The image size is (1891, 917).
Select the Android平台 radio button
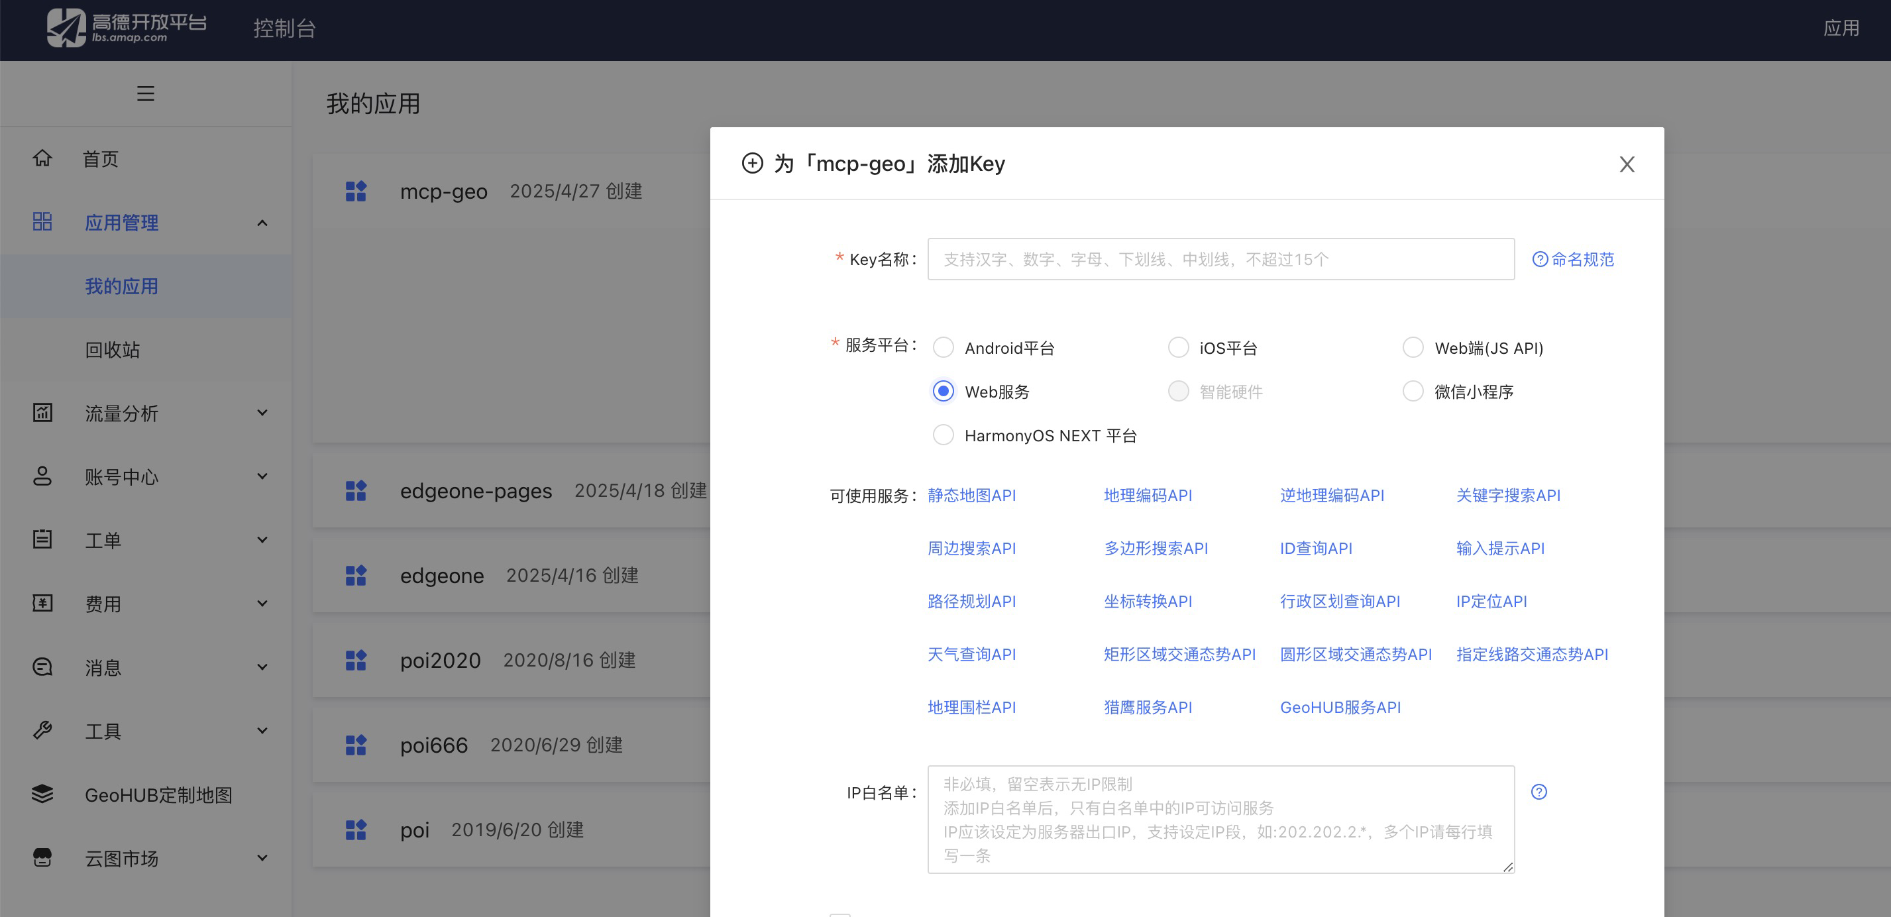(x=944, y=347)
